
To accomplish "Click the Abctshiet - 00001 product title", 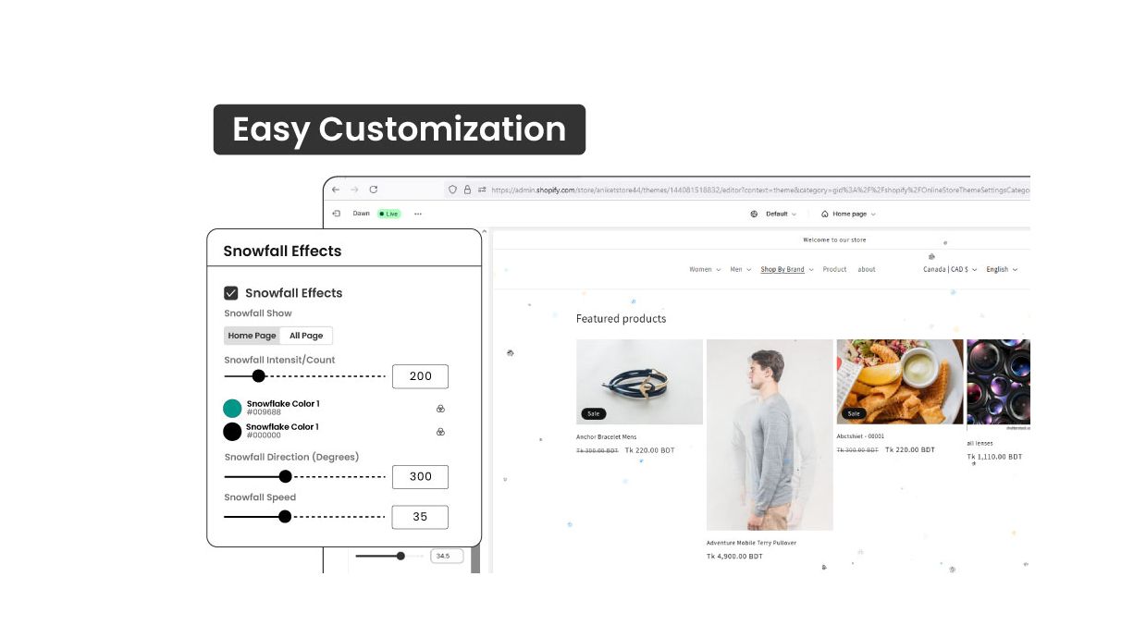I will 860,436.
